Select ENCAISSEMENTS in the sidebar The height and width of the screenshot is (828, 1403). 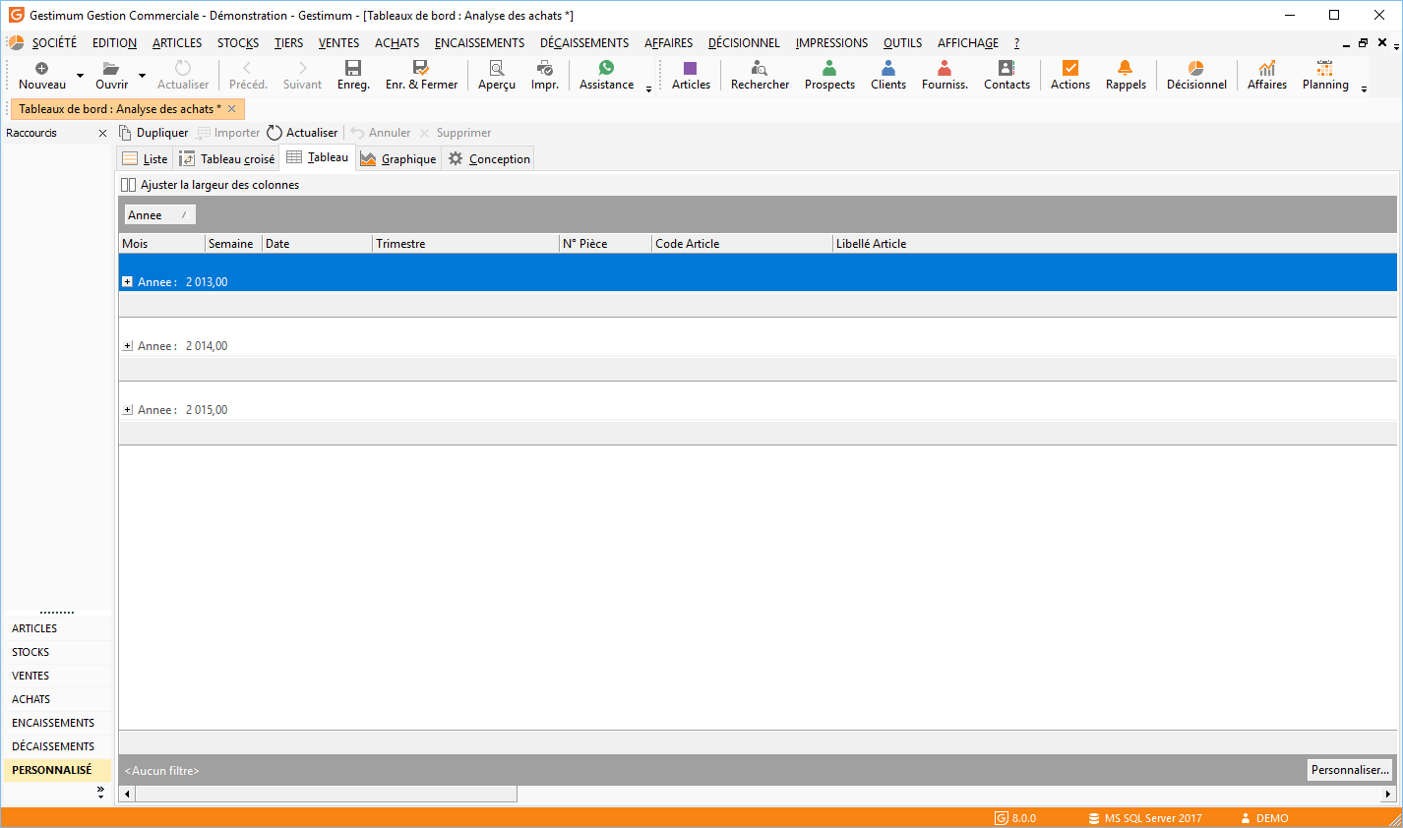click(57, 723)
